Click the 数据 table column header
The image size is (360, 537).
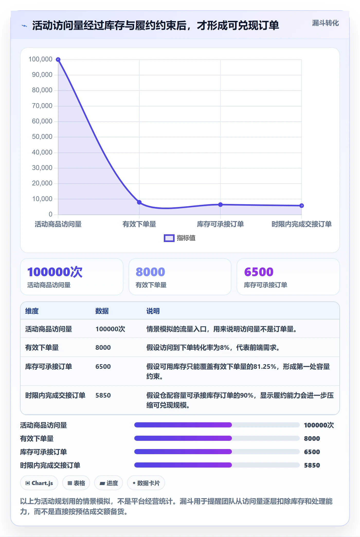click(x=102, y=311)
